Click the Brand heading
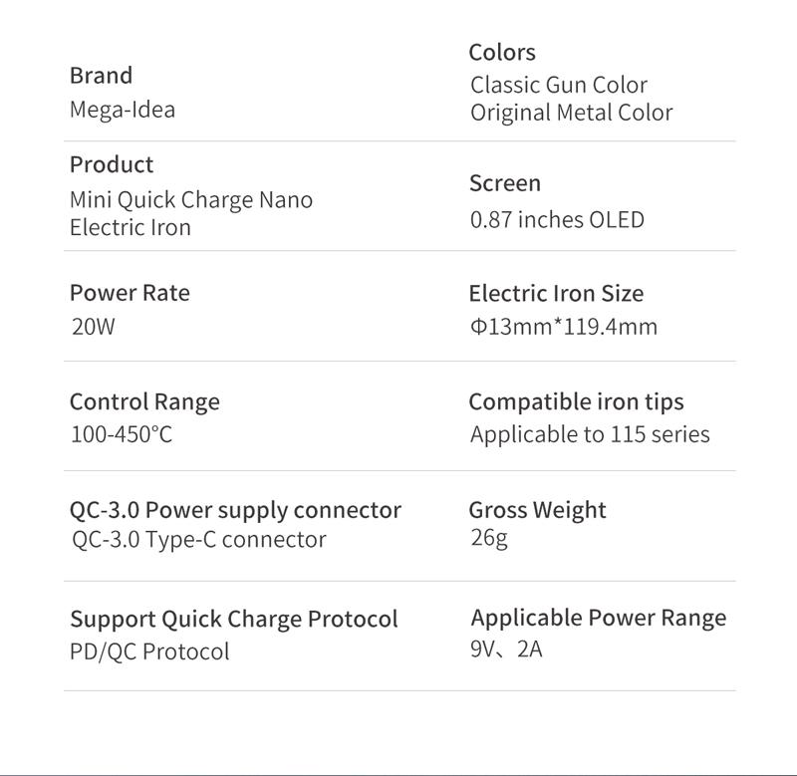797x776 pixels. pyautogui.click(x=102, y=76)
